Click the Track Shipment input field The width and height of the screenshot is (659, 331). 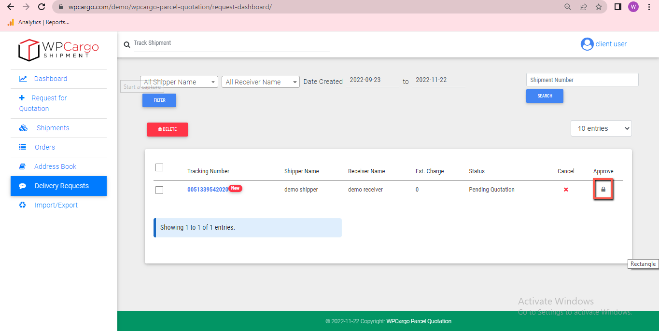tap(231, 43)
